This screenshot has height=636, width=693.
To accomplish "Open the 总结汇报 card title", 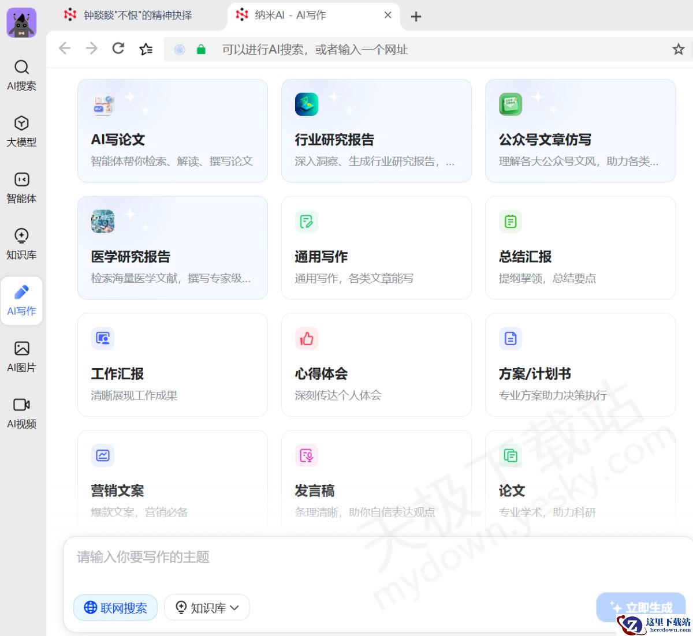I will click(x=525, y=257).
